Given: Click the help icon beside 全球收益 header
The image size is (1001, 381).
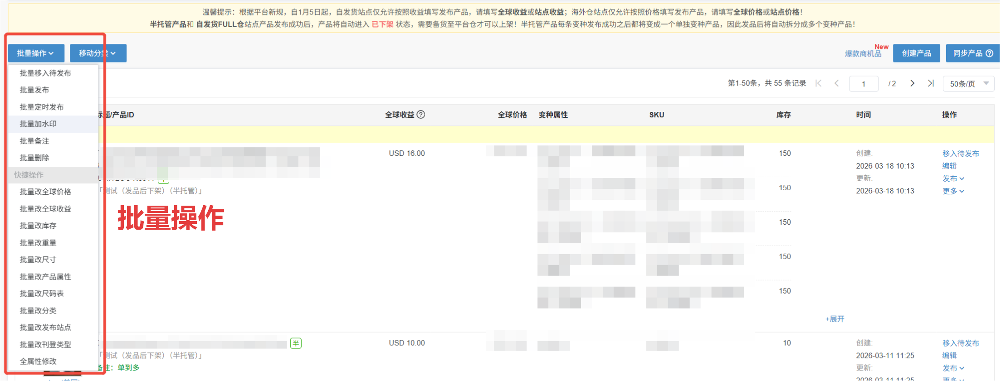Looking at the screenshot, I should 421,115.
